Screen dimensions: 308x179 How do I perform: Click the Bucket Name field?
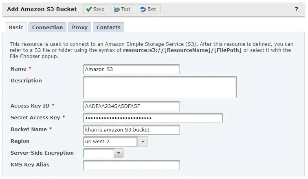click(131, 129)
